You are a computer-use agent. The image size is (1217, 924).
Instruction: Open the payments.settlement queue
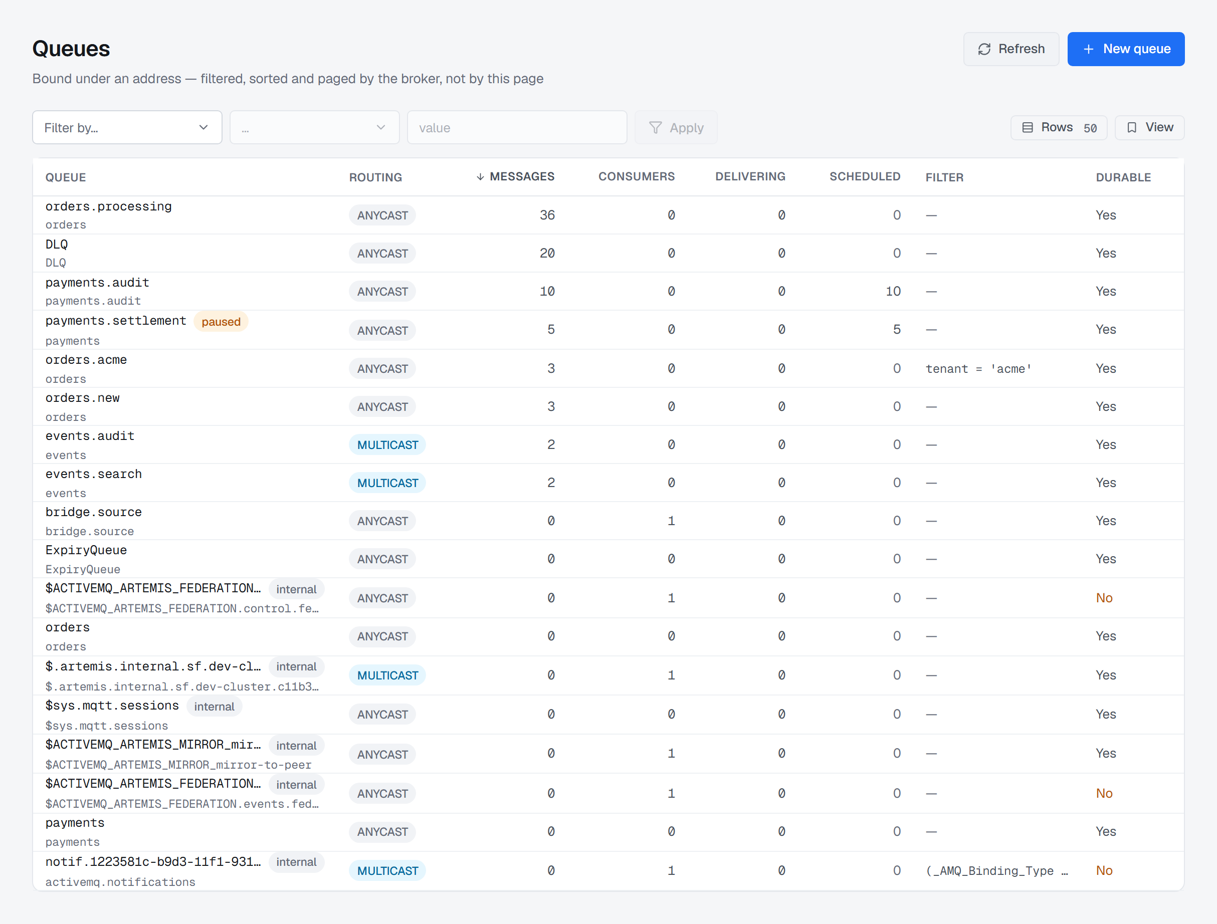pos(116,321)
